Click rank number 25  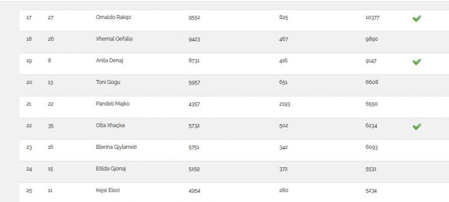[x=29, y=191]
